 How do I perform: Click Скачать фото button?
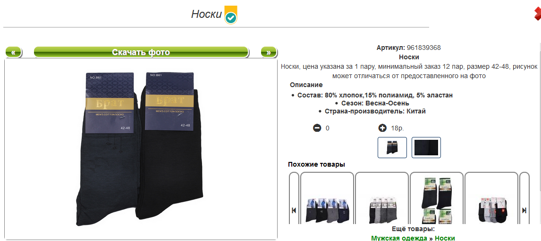[x=141, y=52]
